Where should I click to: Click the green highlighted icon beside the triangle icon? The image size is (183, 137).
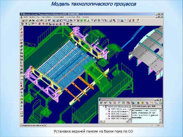85,21
